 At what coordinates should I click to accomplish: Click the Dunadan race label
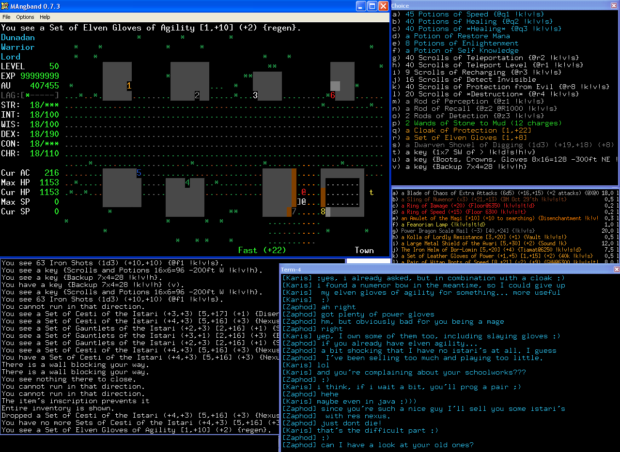coord(18,37)
